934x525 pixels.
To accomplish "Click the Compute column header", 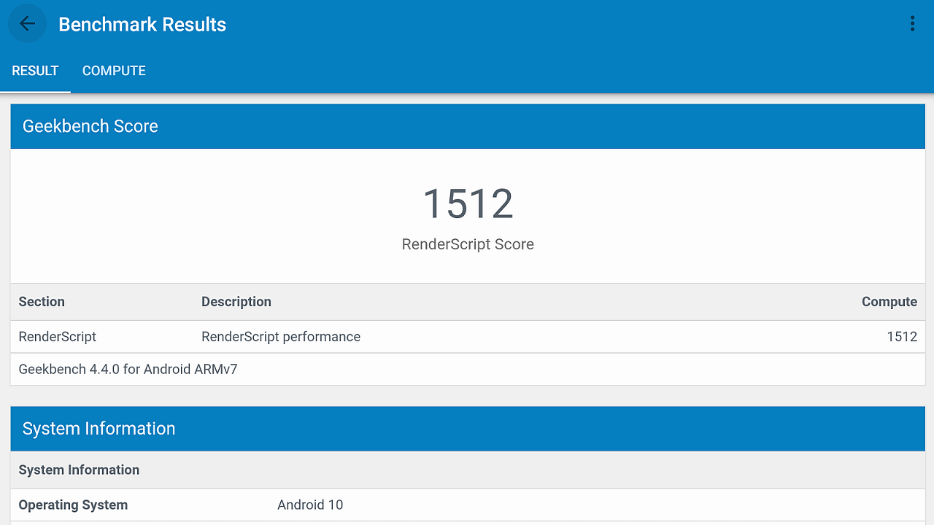I will click(x=889, y=302).
